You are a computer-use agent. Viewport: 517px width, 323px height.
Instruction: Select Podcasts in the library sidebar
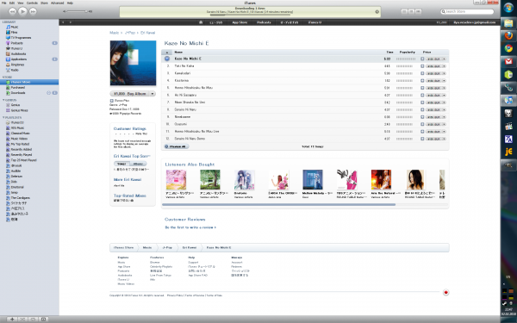coord(14,43)
